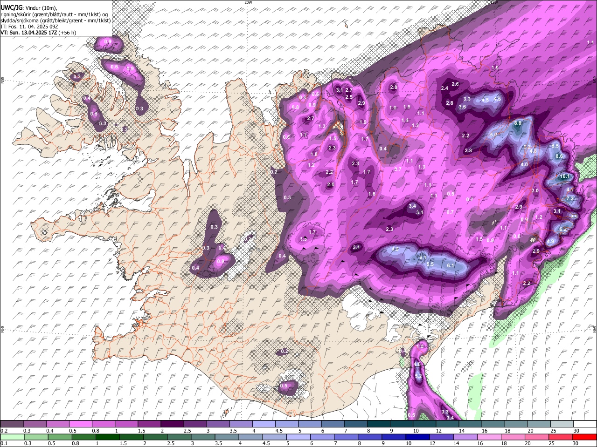Click the 20W longitude label
This screenshot has height=447, width=597.
tap(248, 2)
